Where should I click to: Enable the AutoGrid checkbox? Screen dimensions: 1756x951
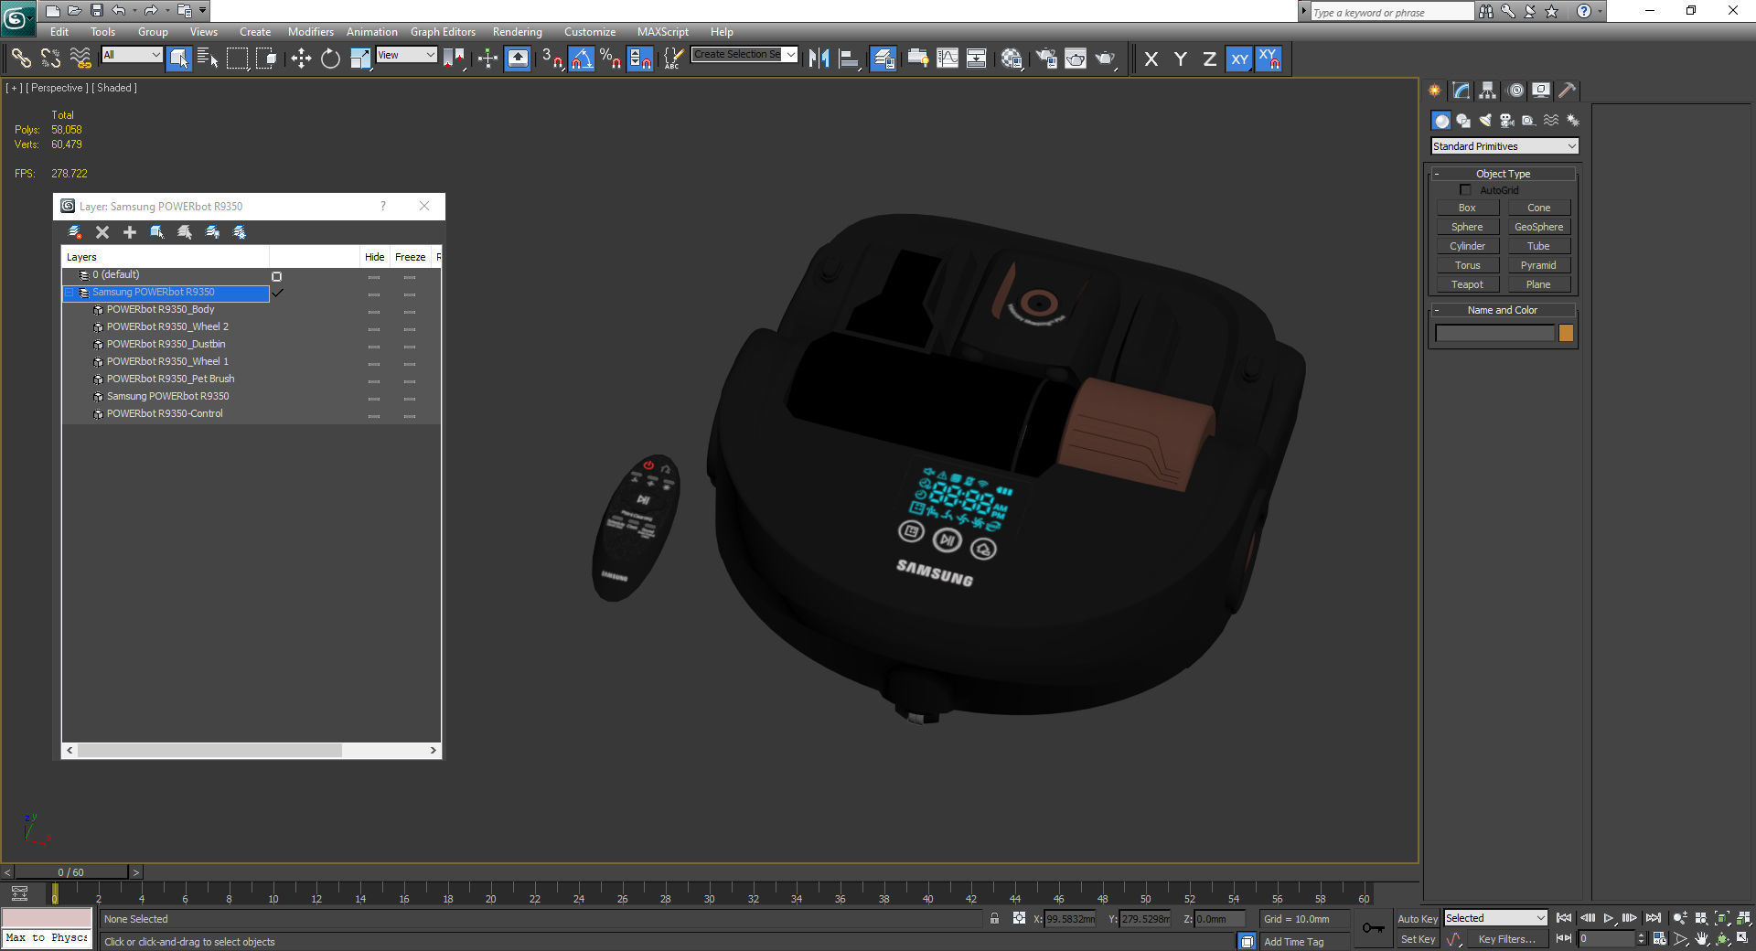(x=1465, y=190)
